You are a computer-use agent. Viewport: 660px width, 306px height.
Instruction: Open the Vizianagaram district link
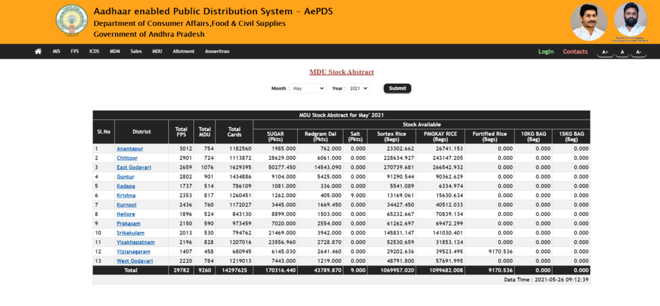pos(133,252)
